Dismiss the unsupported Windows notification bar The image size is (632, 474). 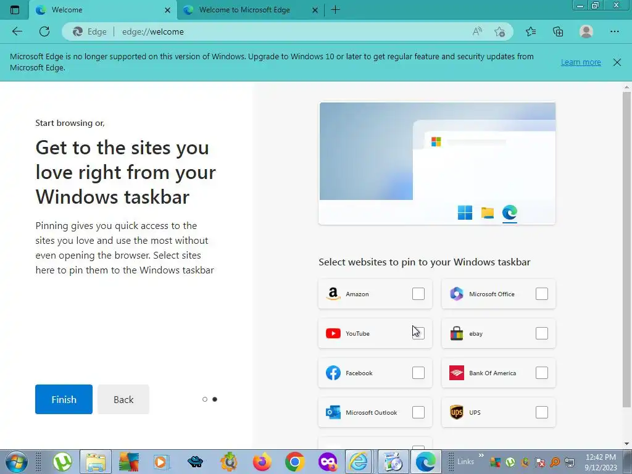[617, 62]
